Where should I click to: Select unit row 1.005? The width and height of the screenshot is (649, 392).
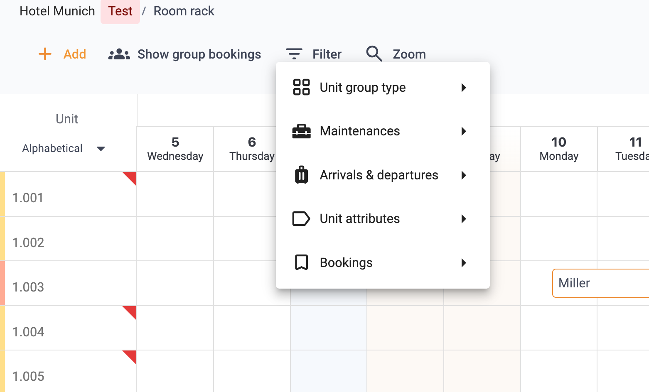pyautogui.click(x=68, y=371)
